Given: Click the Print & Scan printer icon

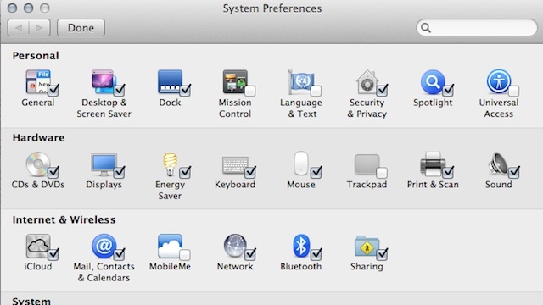Looking at the screenshot, I should tap(433, 164).
